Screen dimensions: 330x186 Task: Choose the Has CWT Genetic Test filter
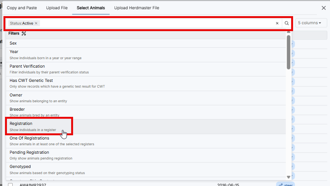tap(31, 81)
